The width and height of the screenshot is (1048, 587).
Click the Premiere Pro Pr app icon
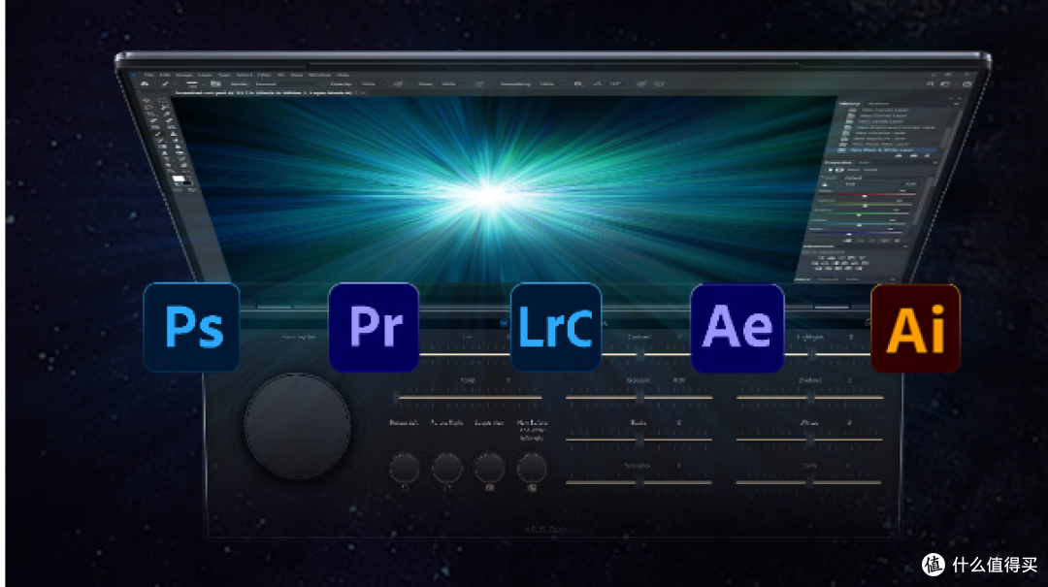click(375, 327)
